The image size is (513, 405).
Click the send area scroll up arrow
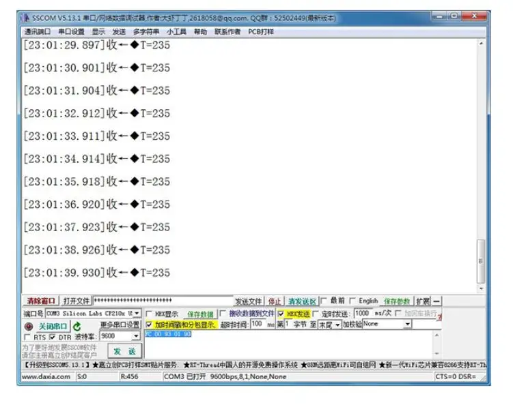436,335
